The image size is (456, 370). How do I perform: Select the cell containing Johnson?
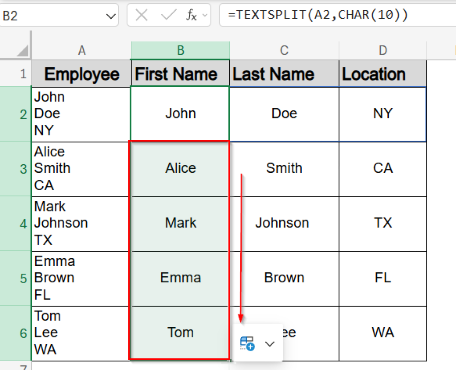pyautogui.click(x=284, y=223)
